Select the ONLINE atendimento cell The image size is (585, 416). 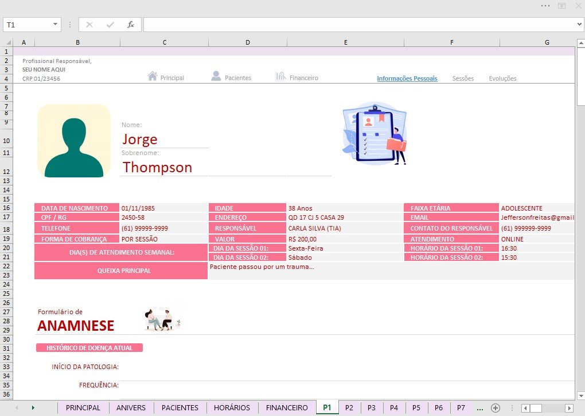click(537, 239)
